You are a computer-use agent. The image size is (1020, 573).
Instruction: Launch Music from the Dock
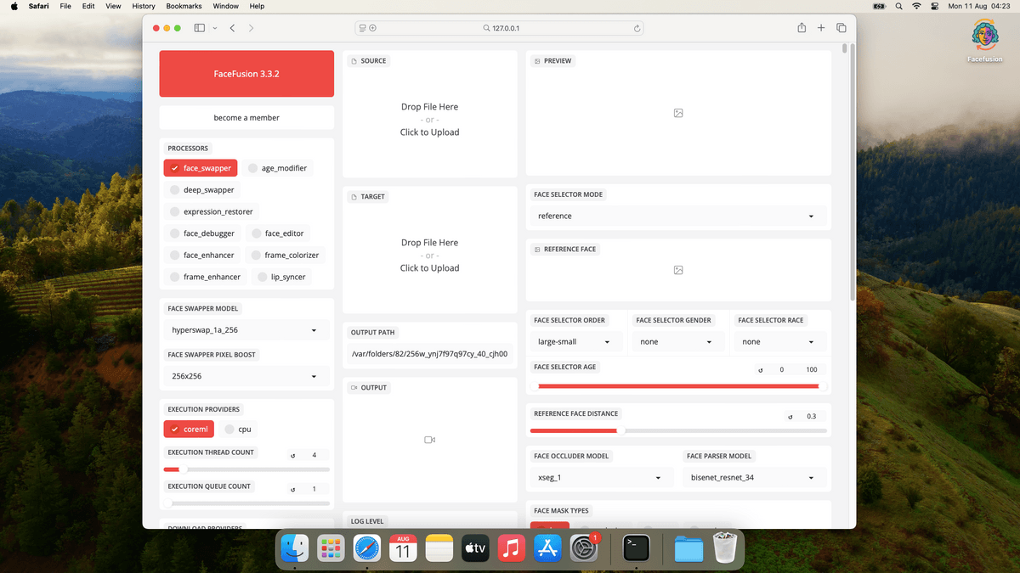511,548
